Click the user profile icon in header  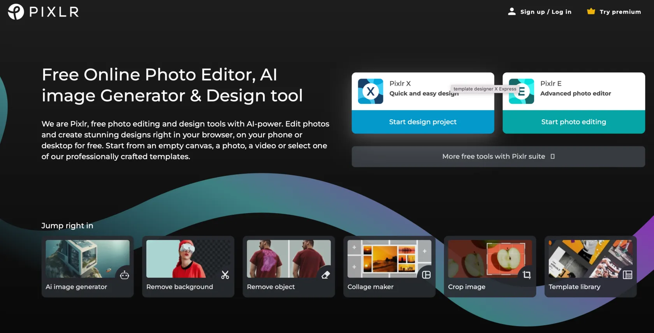coord(512,12)
